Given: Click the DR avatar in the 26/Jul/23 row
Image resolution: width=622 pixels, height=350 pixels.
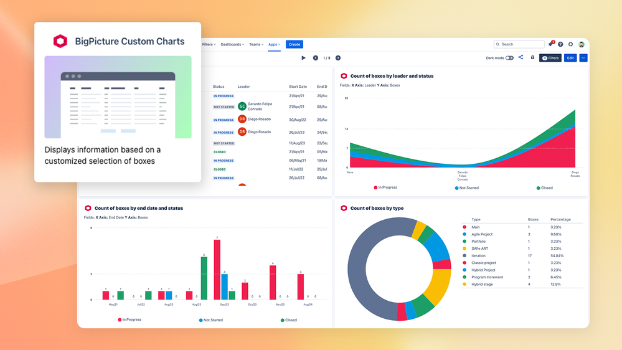Looking at the screenshot, I should (x=242, y=132).
